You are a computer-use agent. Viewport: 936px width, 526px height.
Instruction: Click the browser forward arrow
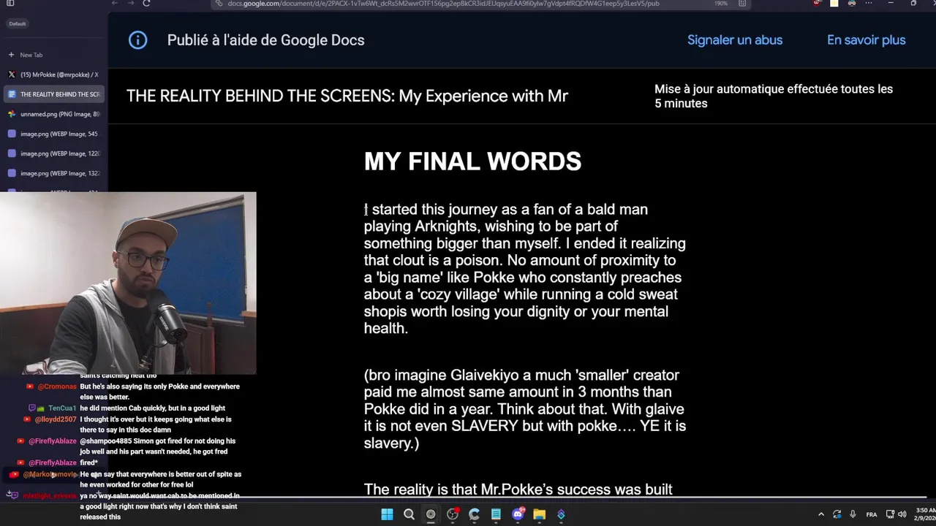(130, 4)
